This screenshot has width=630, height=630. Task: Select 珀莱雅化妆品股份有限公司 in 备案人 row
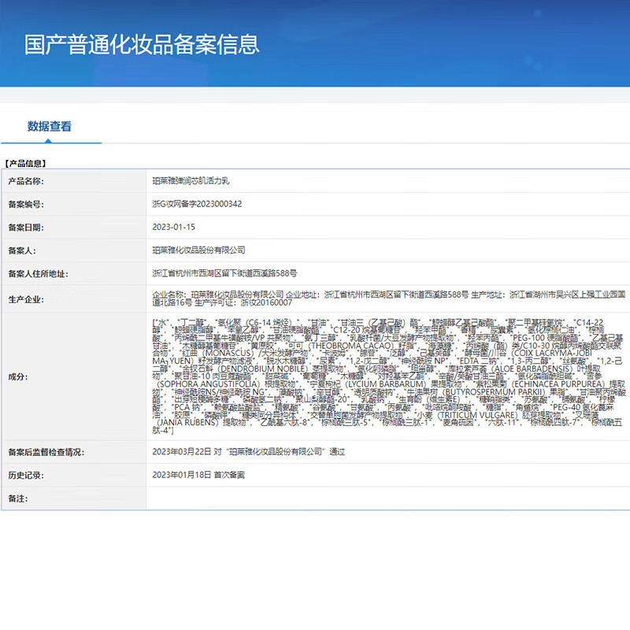pos(198,250)
